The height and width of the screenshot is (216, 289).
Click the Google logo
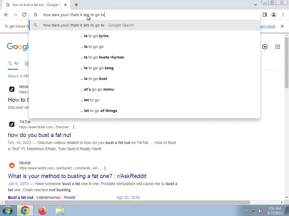point(18,47)
